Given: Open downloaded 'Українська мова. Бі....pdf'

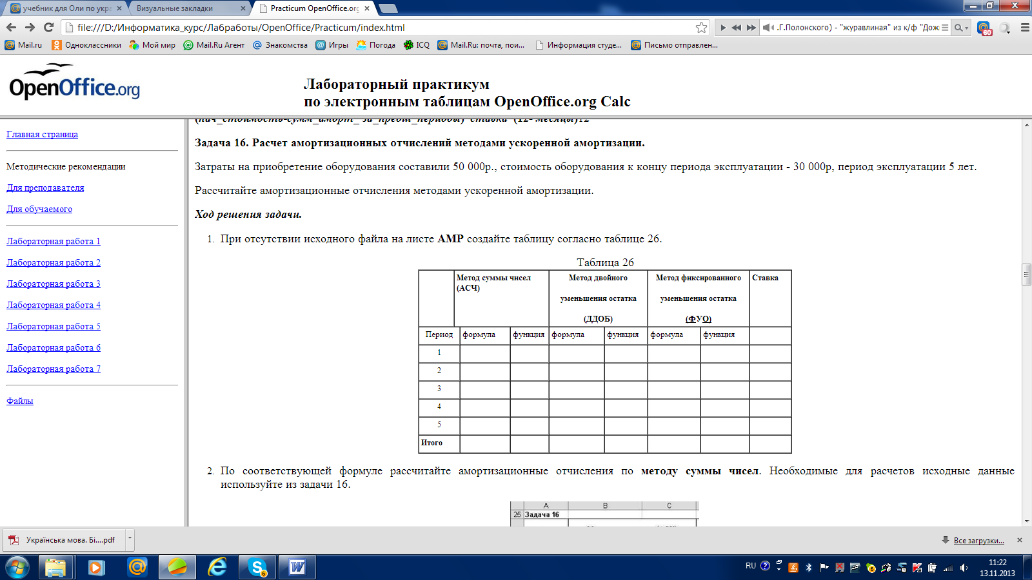Looking at the screenshot, I should click(64, 540).
